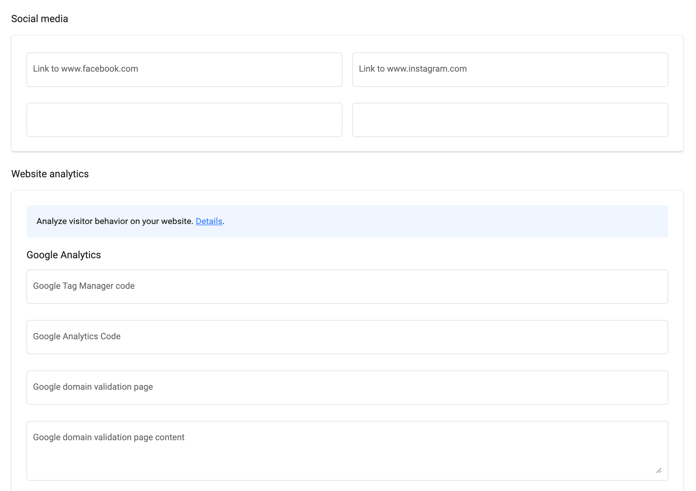The height and width of the screenshot is (491, 696).
Task: Click the 'Google Analytics Code' placeholder text
Action: (77, 336)
